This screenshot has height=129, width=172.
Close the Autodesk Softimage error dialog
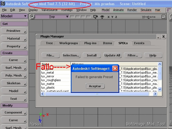(115, 69)
